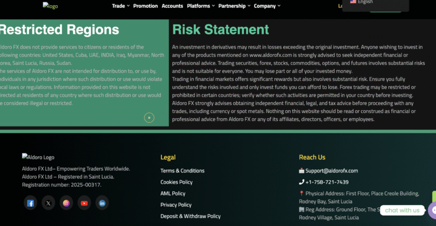Image resolution: width=436 pixels, height=226 pixels.
Task: Click the chat with us label
Action: (402, 210)
